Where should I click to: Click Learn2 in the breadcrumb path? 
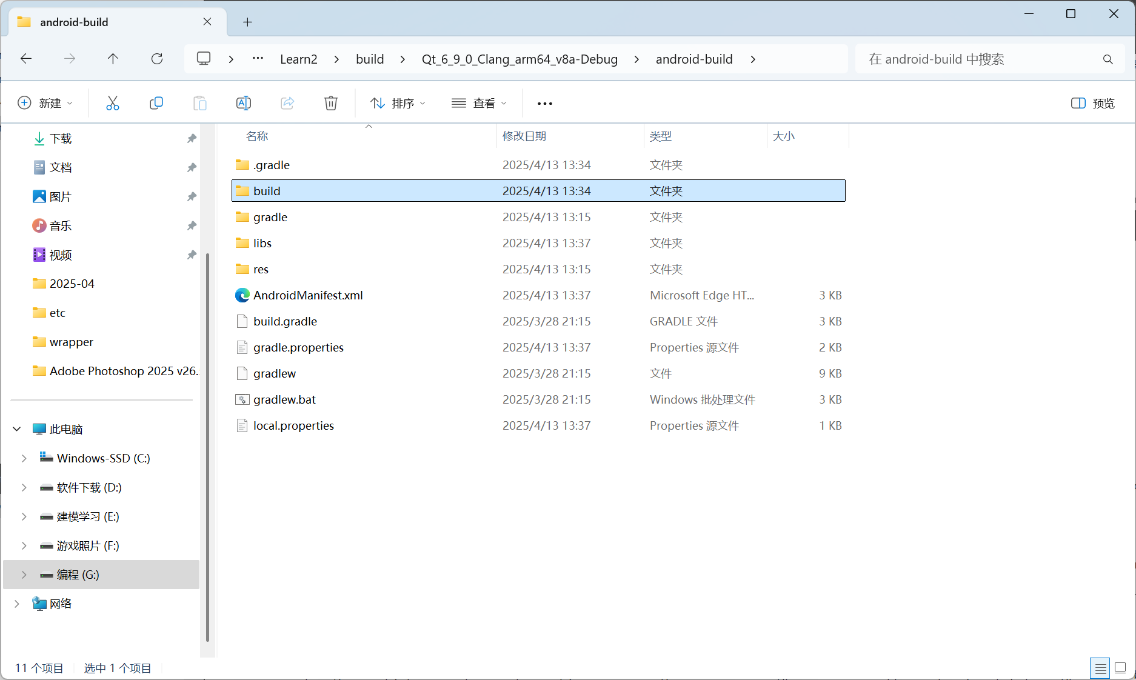pos(298,59)
